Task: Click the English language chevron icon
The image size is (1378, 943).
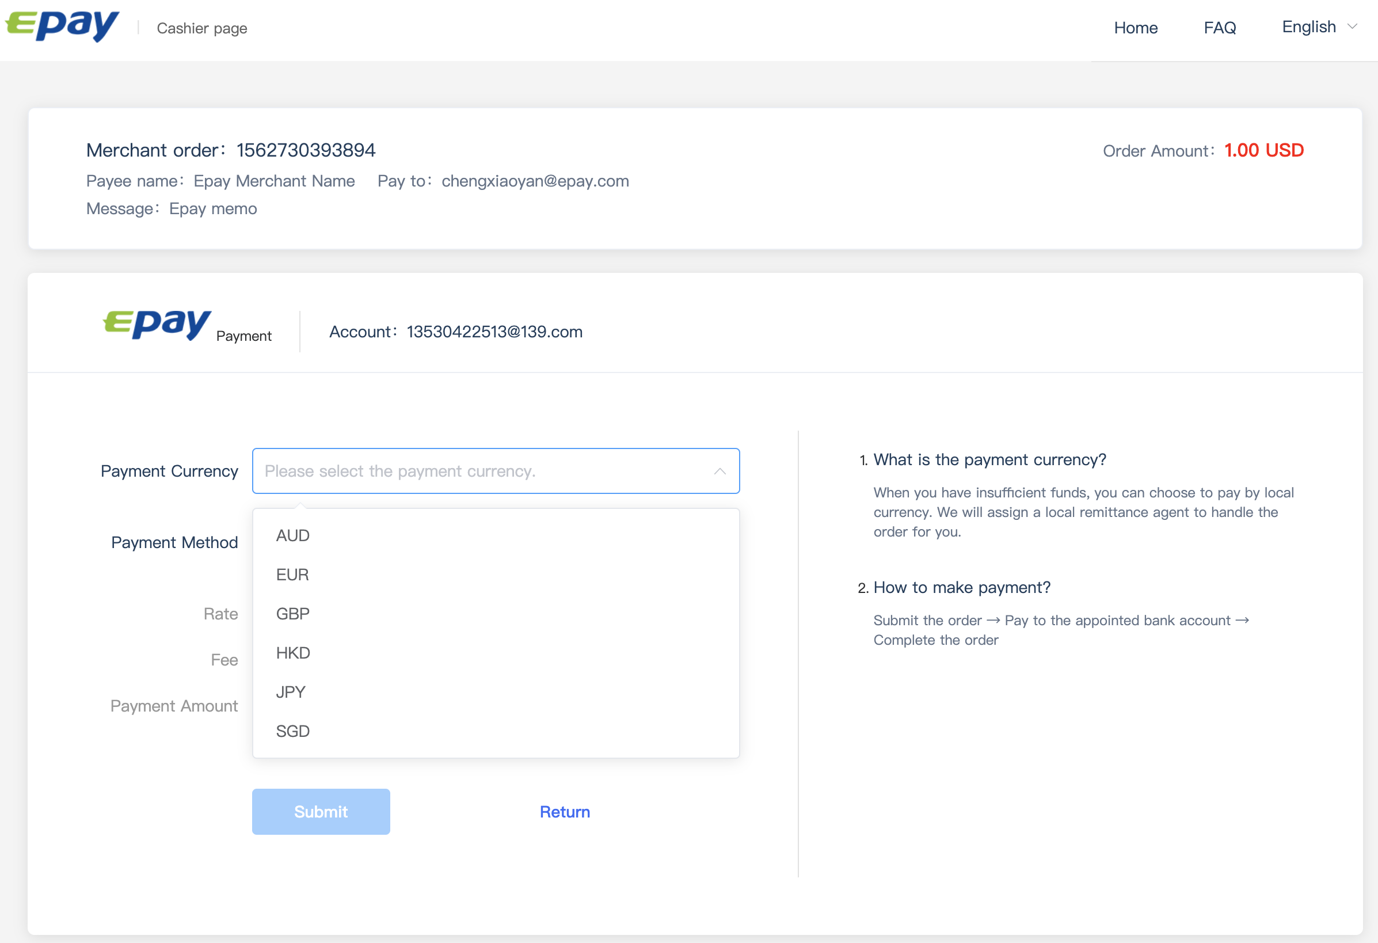Action: click(1353, 26)
